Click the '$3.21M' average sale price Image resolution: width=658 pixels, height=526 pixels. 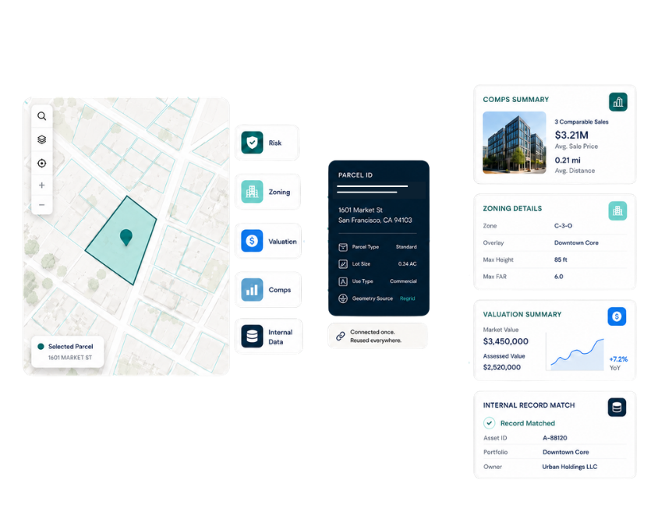571,135
